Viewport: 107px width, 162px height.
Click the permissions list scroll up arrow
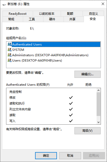(x=98, y=90)
